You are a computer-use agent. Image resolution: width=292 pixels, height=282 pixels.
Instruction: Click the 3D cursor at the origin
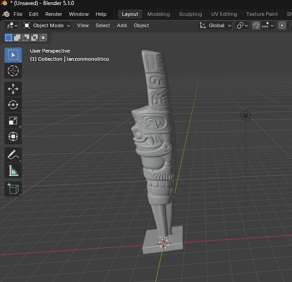pos(164,243)
